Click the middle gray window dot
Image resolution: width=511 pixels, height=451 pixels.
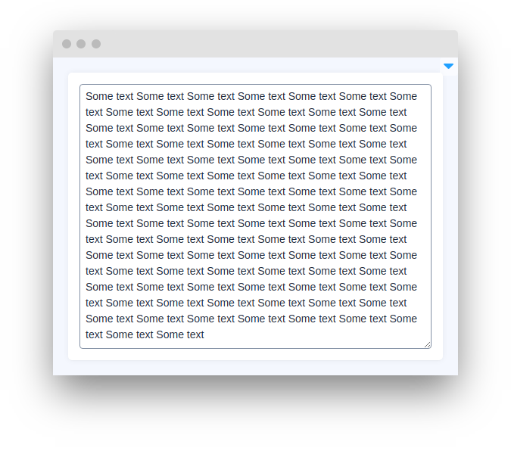click(x=81, y=44)
